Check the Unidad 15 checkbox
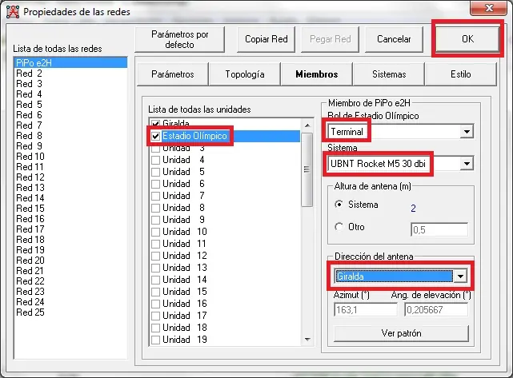This screenshot has height=378, width=513. click(x=156, y=292)
